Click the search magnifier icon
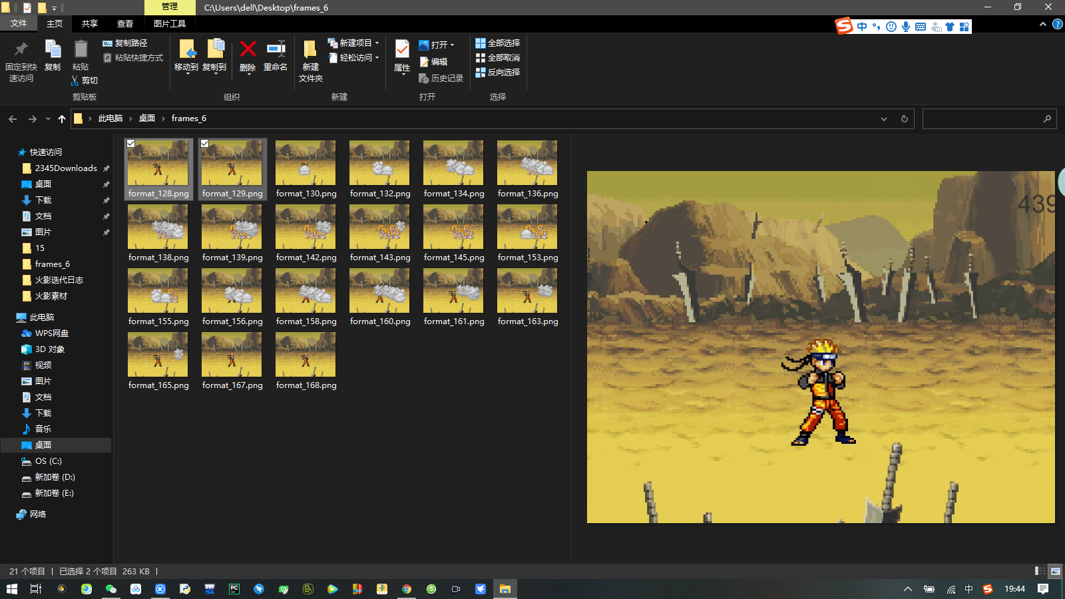The image size is (1065, 599). click(x=1047, y=119)
